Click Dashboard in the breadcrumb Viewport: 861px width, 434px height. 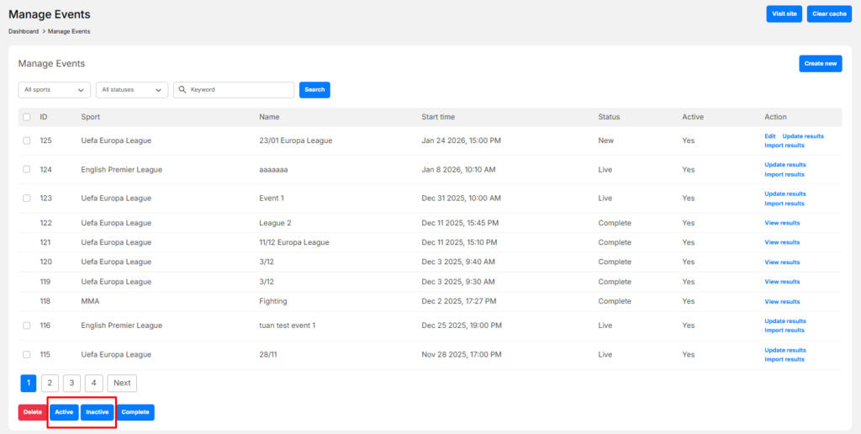[x=24, y=32]
